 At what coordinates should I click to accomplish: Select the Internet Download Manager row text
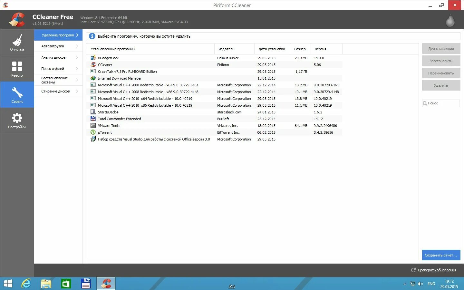click(x=120, y=78)
